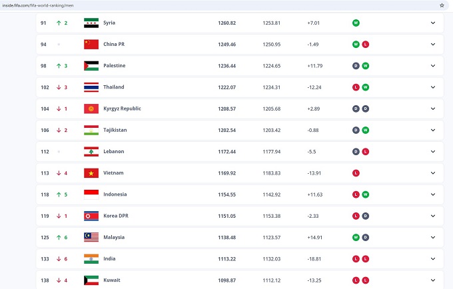Image resolution: width=453 pixels, height=289 pixels.
Task: Click the Vietnam flag icon
Action: [x=91, y=173]
